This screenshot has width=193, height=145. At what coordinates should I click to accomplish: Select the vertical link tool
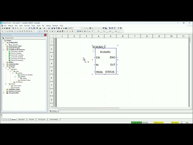click(37, 31)
